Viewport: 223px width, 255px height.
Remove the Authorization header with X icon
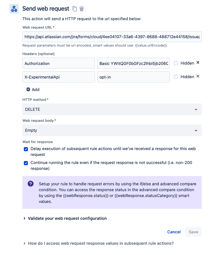(198, 63)
